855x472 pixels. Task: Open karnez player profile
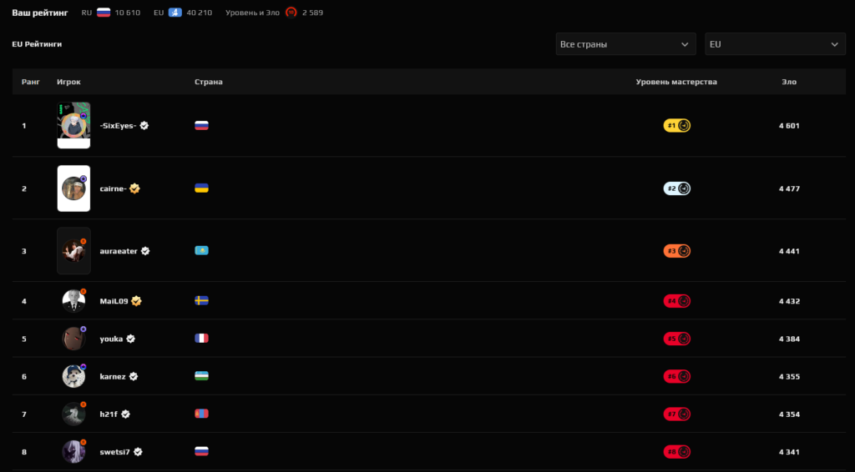113,376
